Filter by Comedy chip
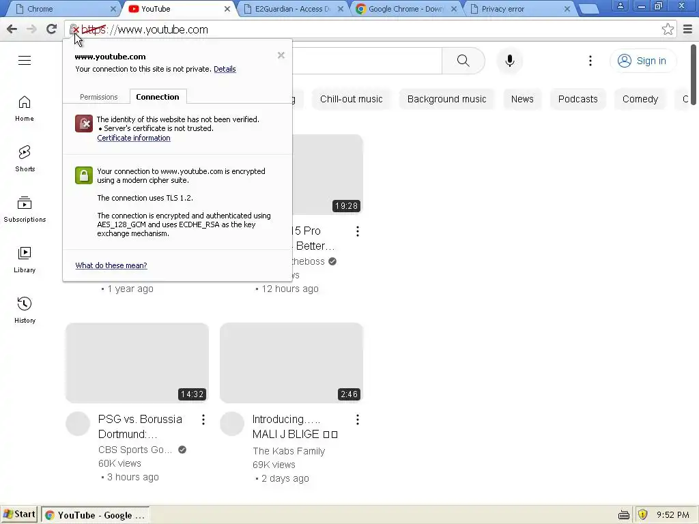The height and width of the screenshot is (524, 699). click(640, 99)
